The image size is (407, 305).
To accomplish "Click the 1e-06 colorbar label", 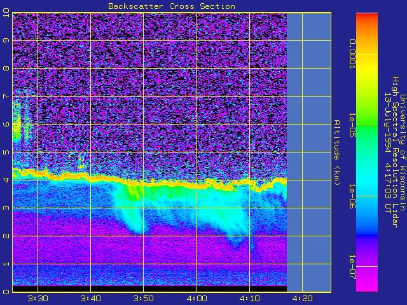I will pos(352,196).
